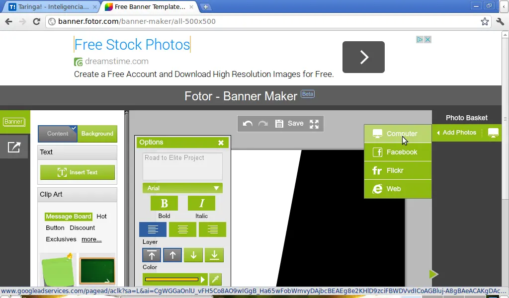Select the eyedropper color tool

215,279
